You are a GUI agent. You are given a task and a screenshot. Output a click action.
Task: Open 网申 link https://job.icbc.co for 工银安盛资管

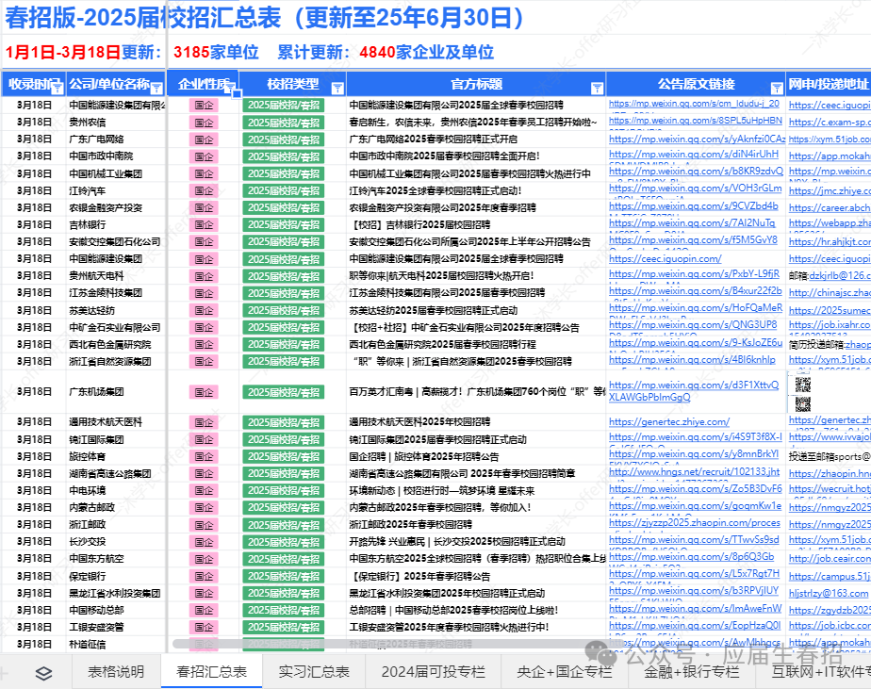[x=830, y=626]
